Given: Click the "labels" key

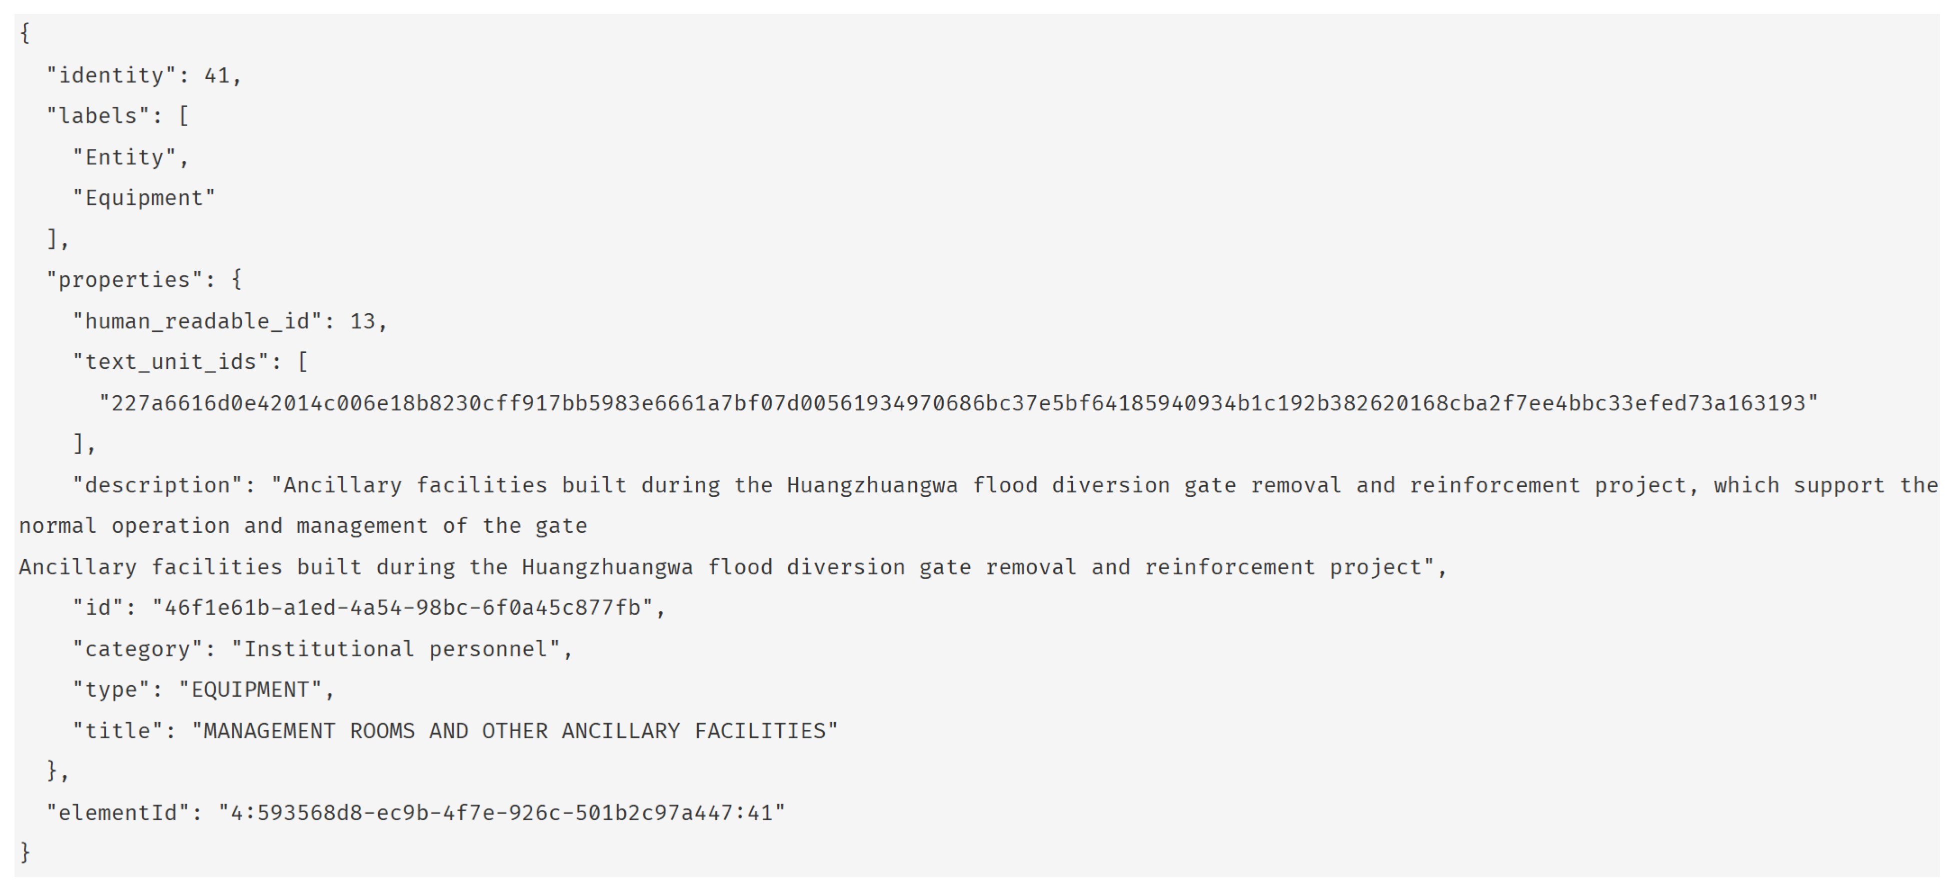Looking at the screenshot, I should [99, 116].
